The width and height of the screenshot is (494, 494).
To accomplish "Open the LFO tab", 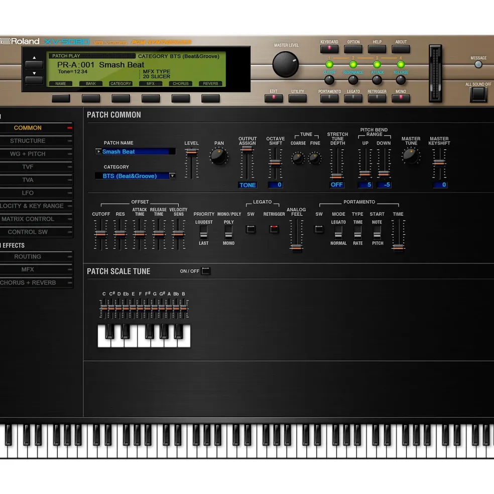I will [x=36, y=193].
